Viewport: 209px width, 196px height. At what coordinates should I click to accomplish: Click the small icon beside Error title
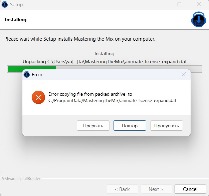coord(27,75)
